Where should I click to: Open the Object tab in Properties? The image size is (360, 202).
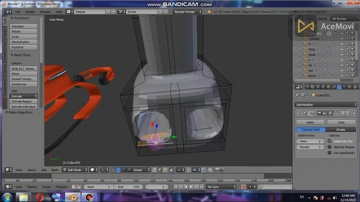[328, 87]
